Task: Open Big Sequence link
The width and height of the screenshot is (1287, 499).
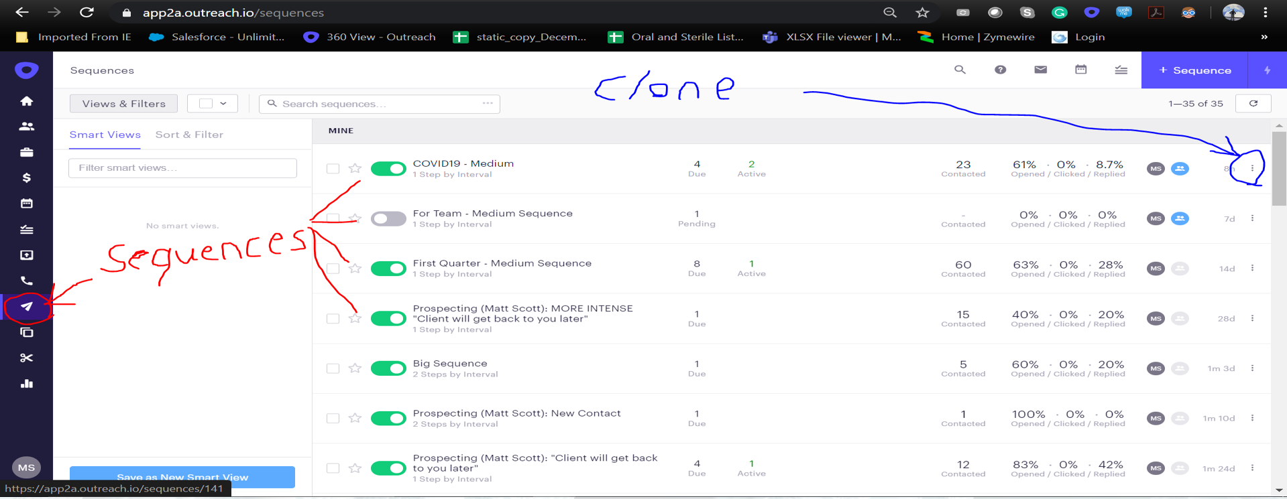Action: (x=450, y=364)
